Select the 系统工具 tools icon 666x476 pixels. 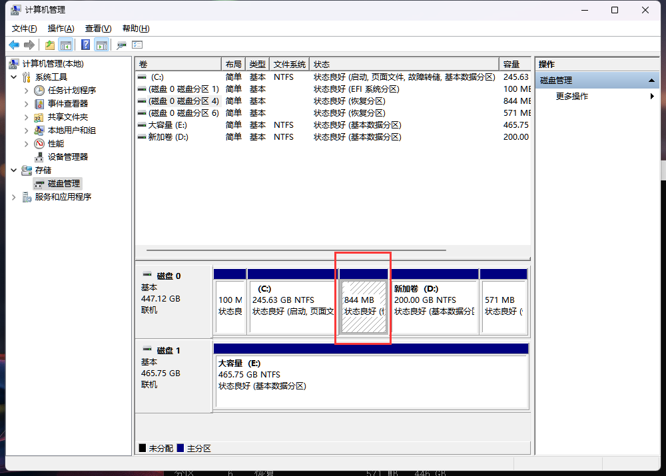pyautogui.click(x=27, y=77)
